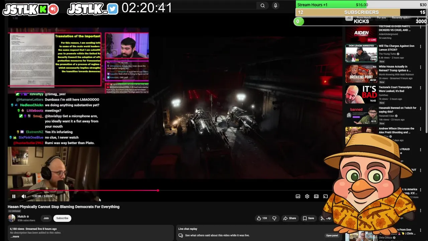Screen dimensions: 428x241
Task: Mute the video volume
Action: tap(24, 196)
